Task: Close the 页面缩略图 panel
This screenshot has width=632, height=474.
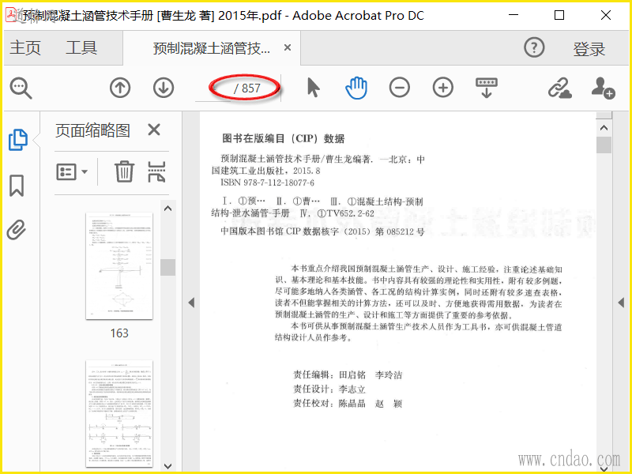Action: tap(154, 130)
